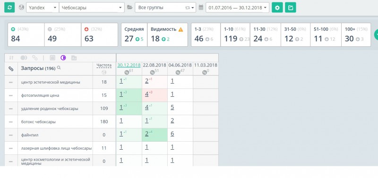Search queries with the magnifier icon

(59, 68)
